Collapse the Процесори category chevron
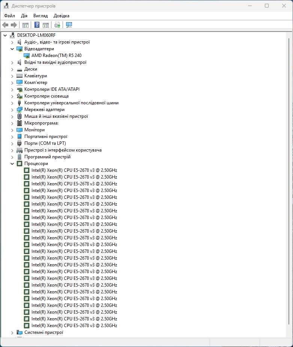293x347 pixels. click(x=12, y=164)
